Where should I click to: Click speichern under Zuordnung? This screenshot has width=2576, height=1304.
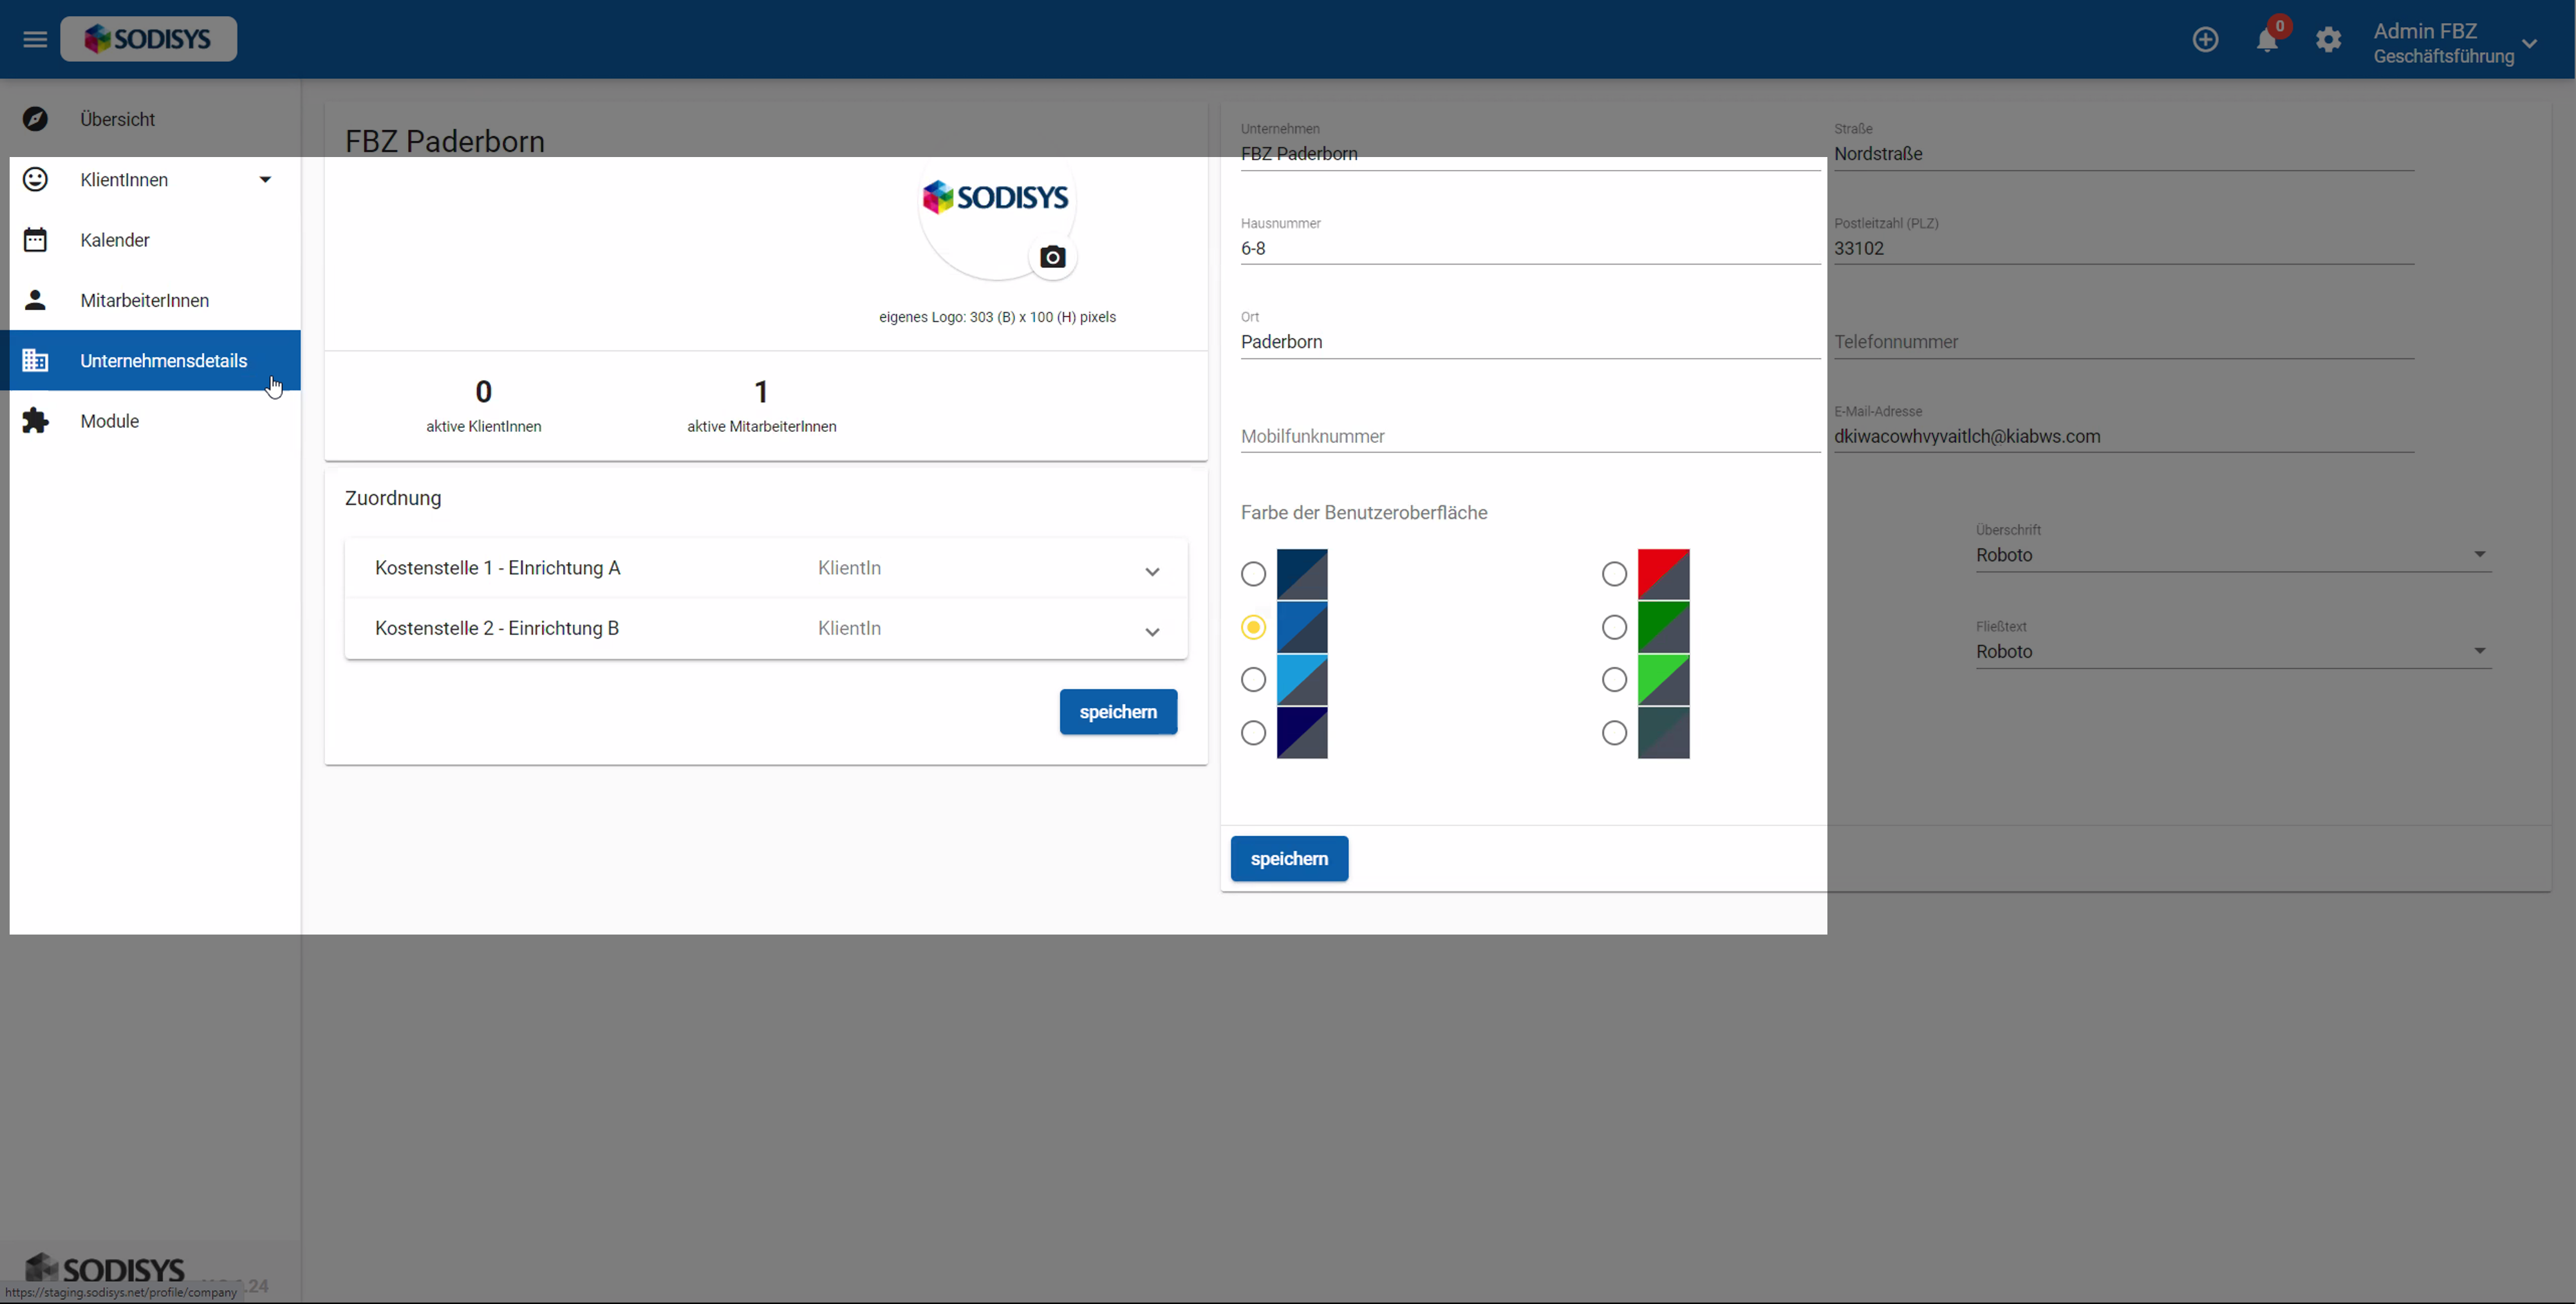click(1118, 712)
